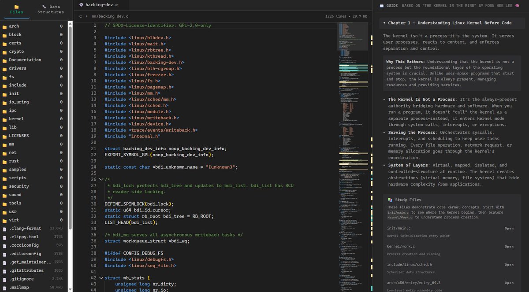Select the backing-dev.c editor tab
The image size is (529, 292).
click(101, 5)
